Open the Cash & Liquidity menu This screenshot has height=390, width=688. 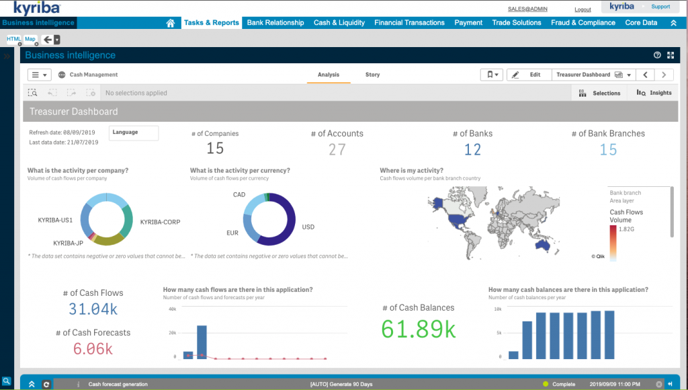[339, 23]
